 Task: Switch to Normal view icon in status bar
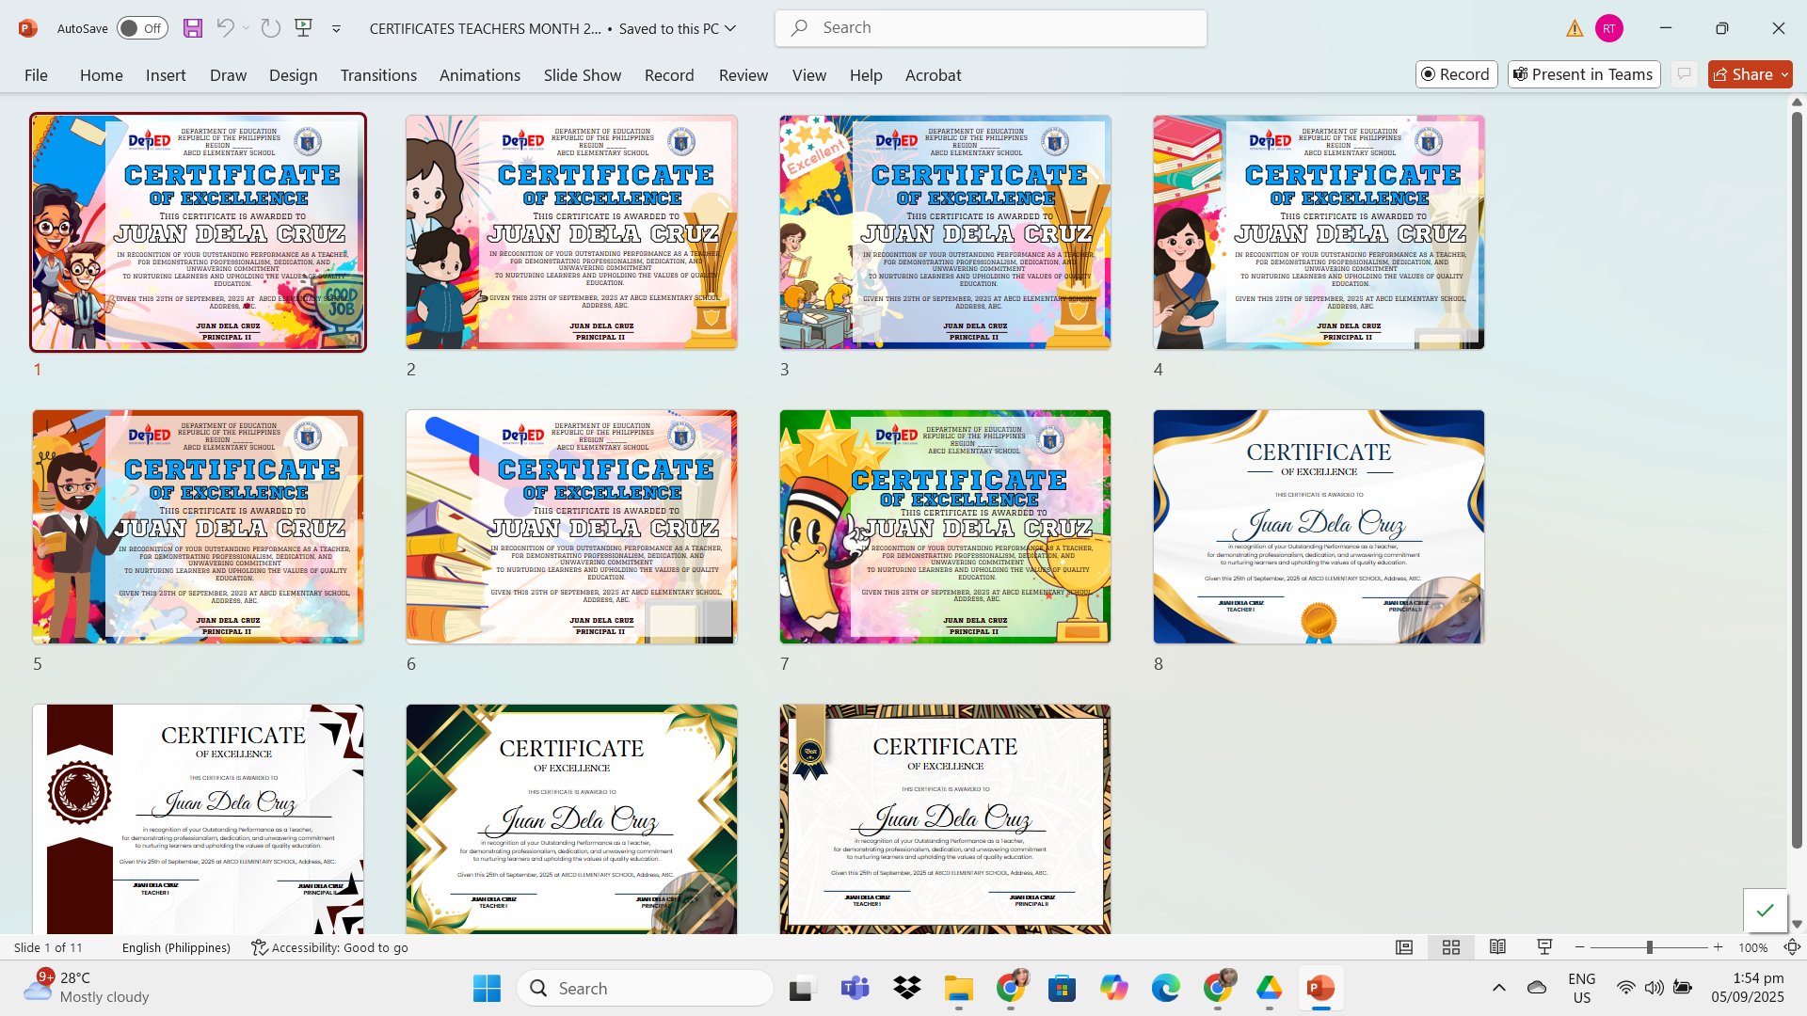[x=1404, y=947]
